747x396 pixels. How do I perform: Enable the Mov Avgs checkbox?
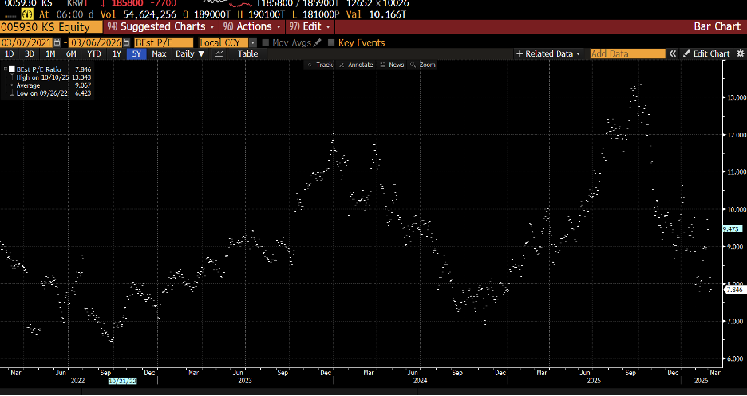[266, 42]
